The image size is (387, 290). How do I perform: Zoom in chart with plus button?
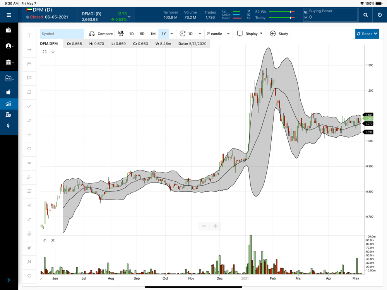point(215,226)
